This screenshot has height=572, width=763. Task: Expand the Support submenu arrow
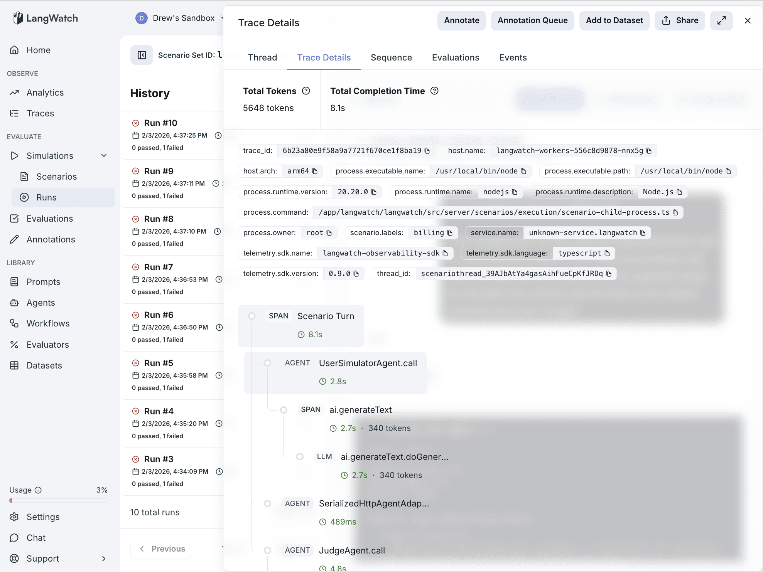pos(104,559)
